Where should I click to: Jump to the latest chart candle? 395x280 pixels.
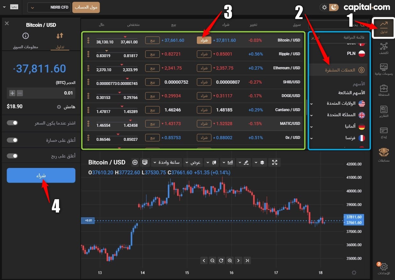coord(247,261)
